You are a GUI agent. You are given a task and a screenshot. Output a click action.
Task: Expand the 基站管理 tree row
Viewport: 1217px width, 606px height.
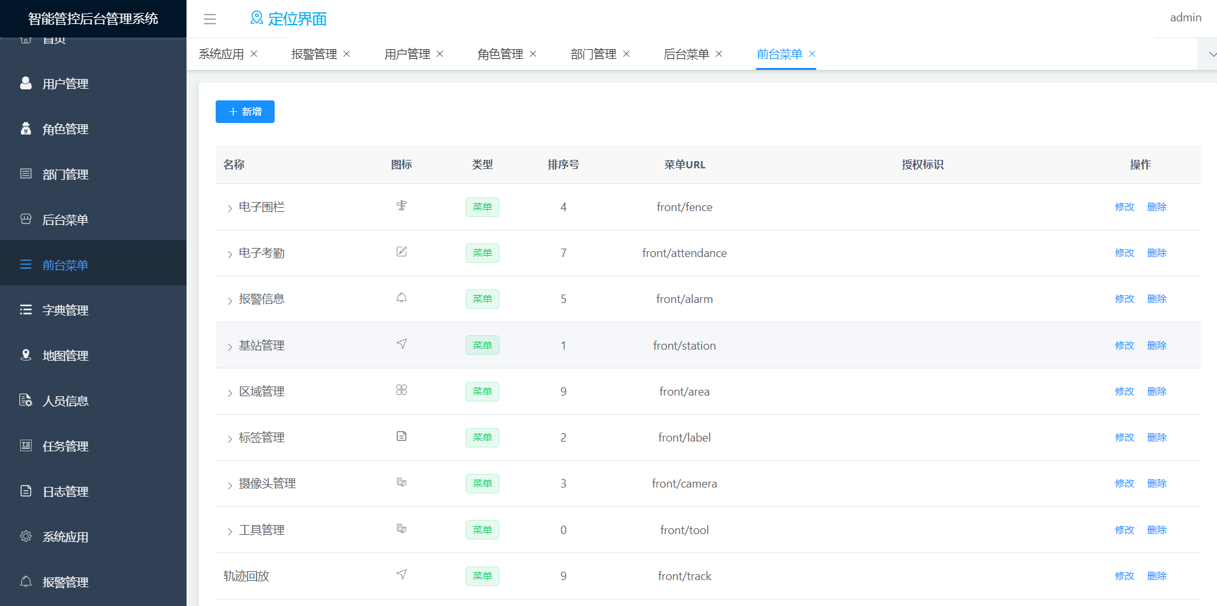[229, 346]
